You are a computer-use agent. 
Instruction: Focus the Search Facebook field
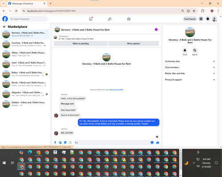tap(28, 19)
